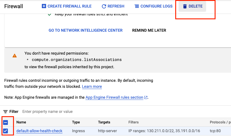Open Configure Logs via its lines icon
The width and height of the screenshot is (231, 137).
pos(137,6)
